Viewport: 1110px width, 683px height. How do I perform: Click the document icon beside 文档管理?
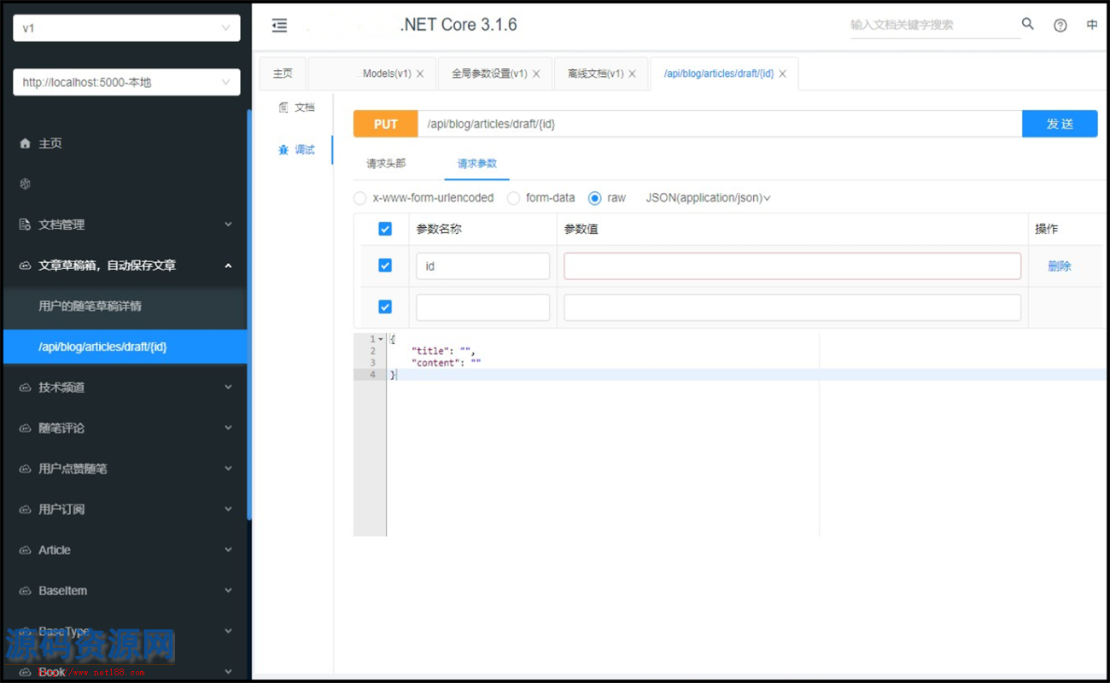click(x=25, y=225)
